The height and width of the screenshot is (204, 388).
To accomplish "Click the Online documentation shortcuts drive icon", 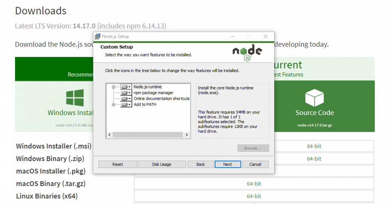I will coord(124,99).
